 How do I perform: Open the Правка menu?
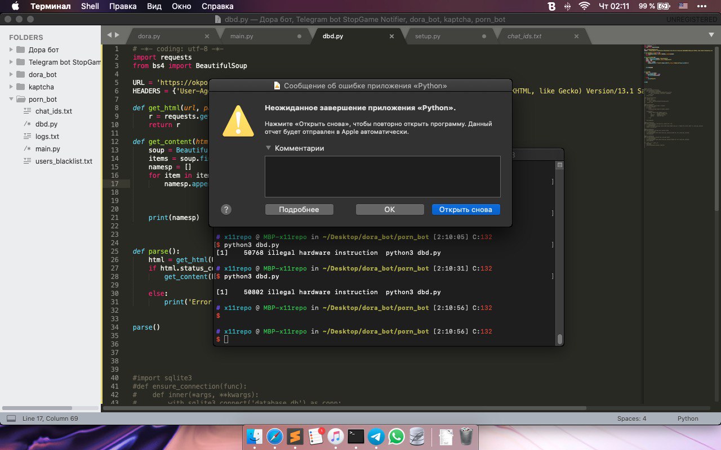[123, 6]
